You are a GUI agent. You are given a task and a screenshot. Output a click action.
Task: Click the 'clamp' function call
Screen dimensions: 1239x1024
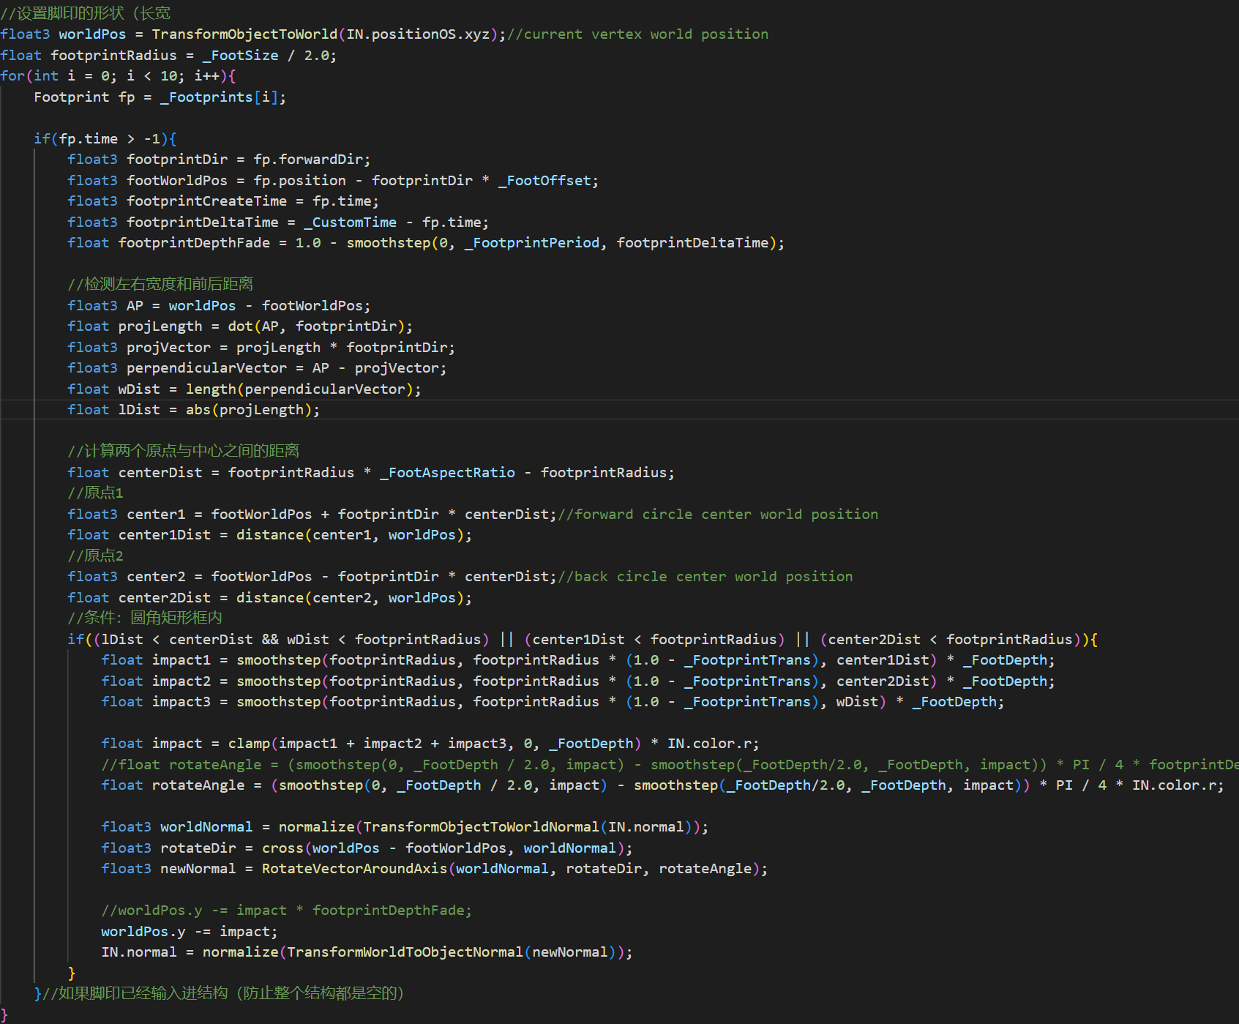coord(249,744)
